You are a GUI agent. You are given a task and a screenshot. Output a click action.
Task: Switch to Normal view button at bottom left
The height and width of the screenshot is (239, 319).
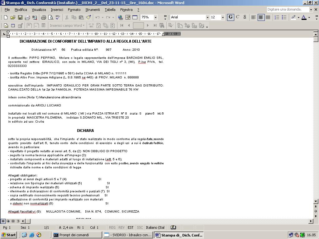coord(3,221)
